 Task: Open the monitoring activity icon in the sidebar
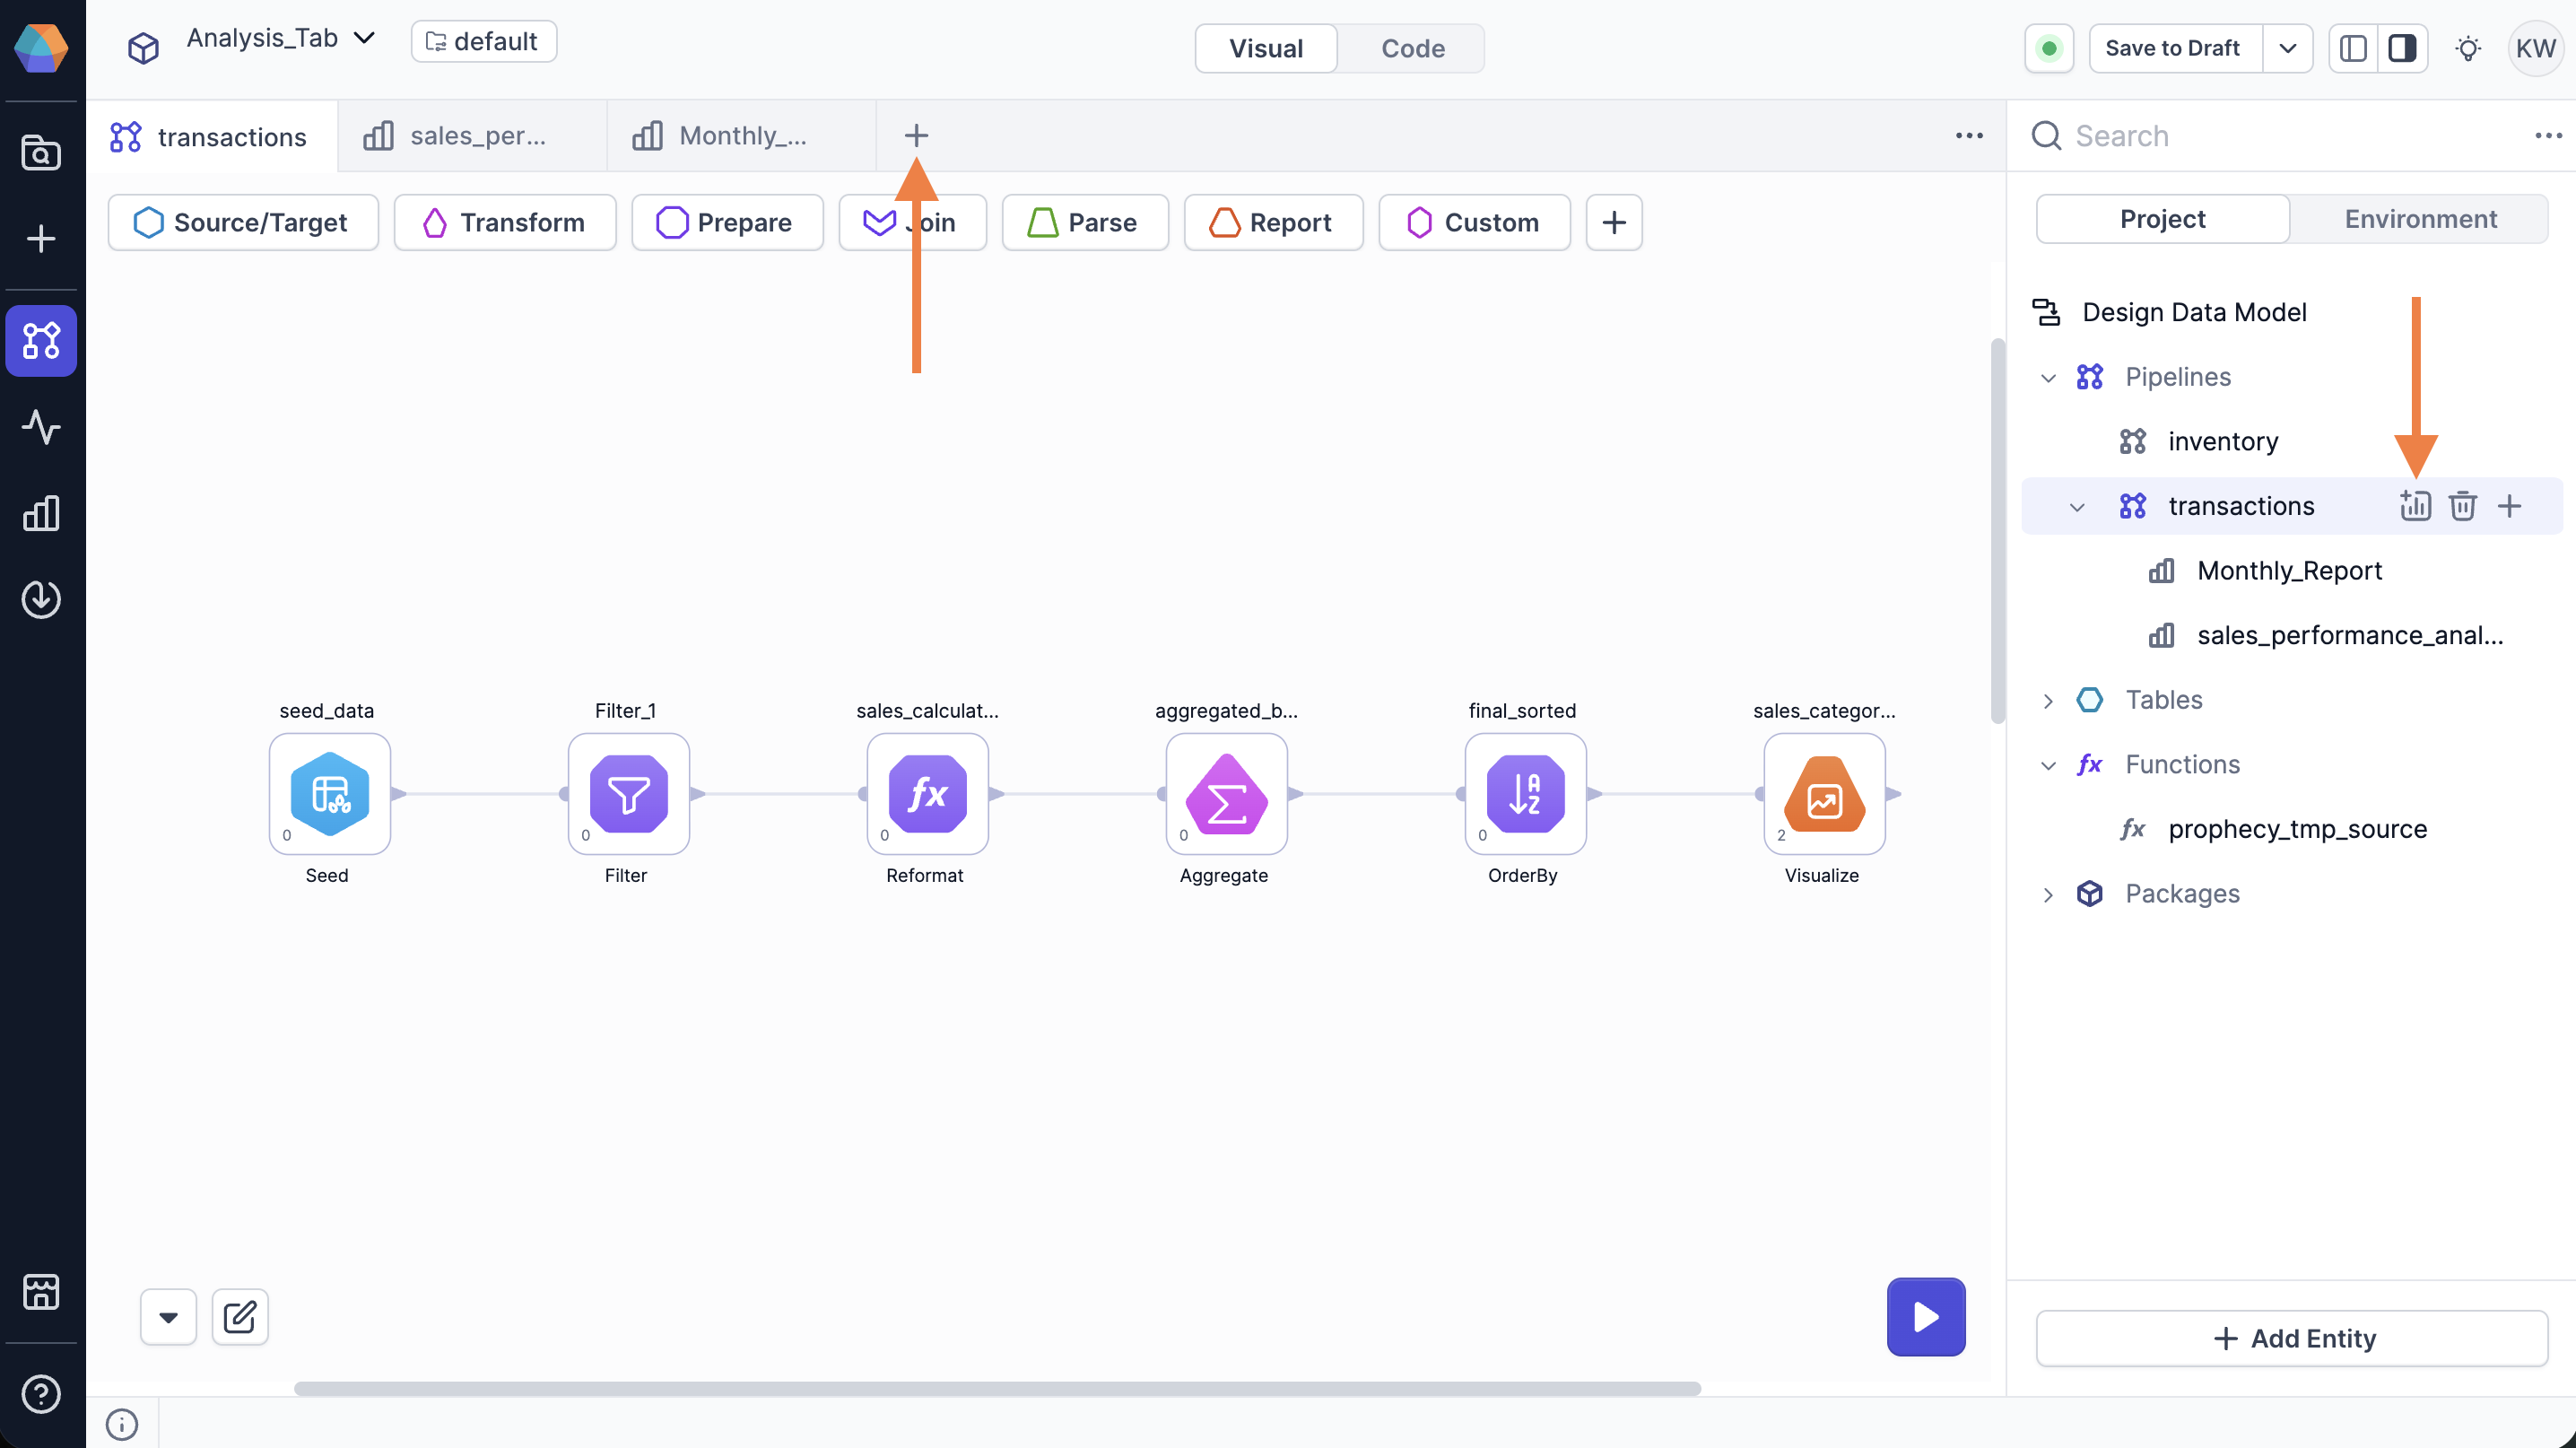point(41,427)
